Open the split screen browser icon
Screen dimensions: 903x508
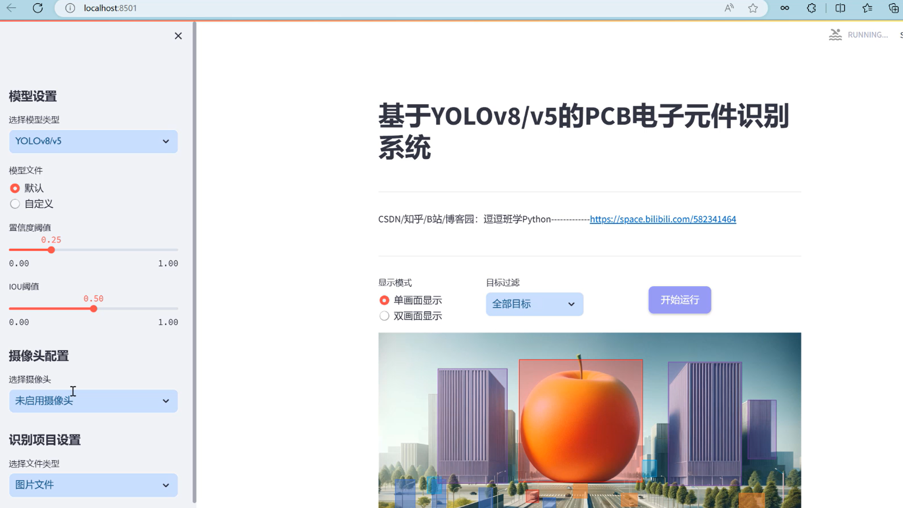coord(840,8)
